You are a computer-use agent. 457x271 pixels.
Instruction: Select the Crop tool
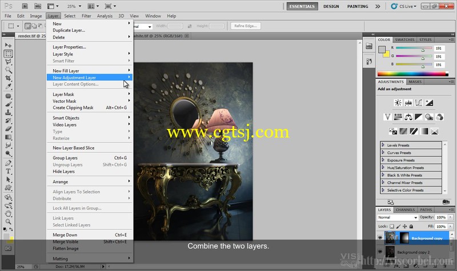tap(8, 78)
